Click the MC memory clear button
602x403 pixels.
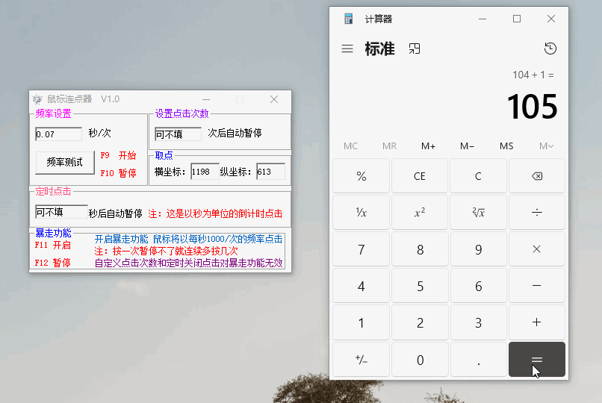coord(350,146)
